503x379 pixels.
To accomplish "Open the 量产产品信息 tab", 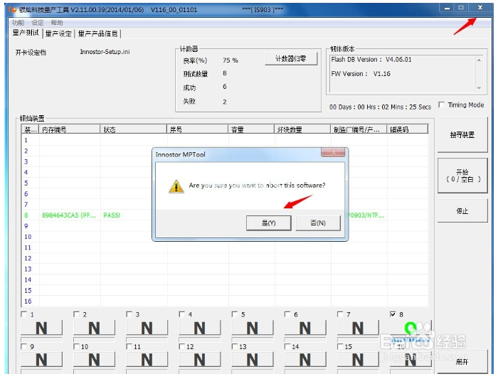I will pos(98,33).
